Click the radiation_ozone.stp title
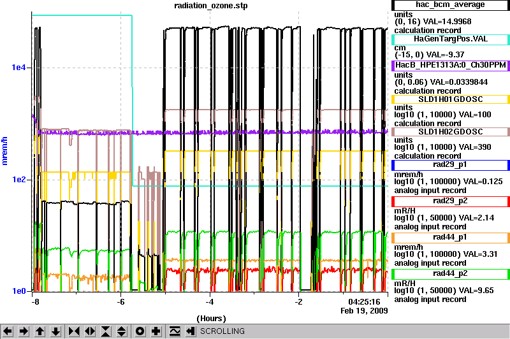The width and height of the screenshot is (510, 339). click(211, 6)
